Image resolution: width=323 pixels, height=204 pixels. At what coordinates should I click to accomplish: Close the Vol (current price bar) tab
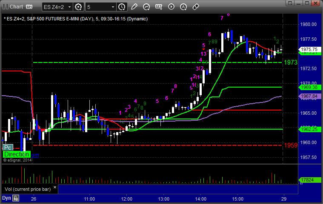(x=55, y=187)
